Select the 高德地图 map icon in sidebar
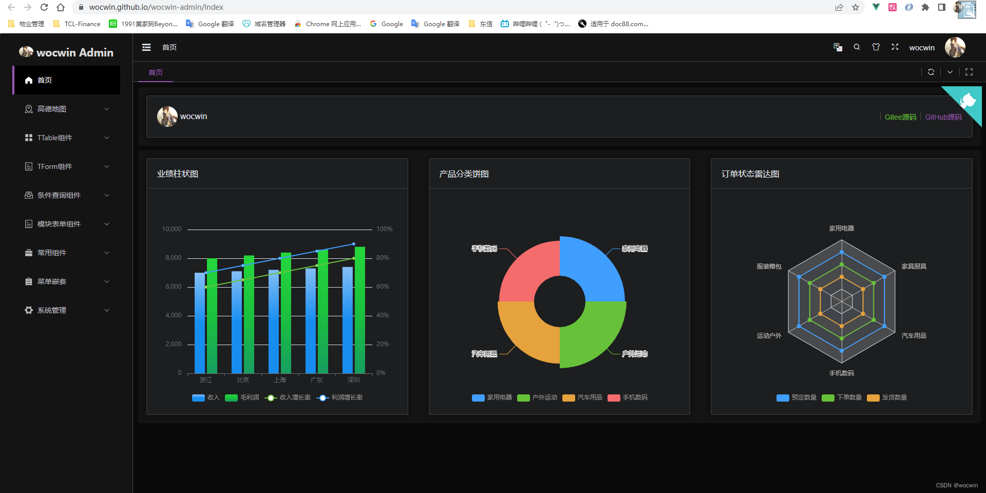 click(28, 108)
